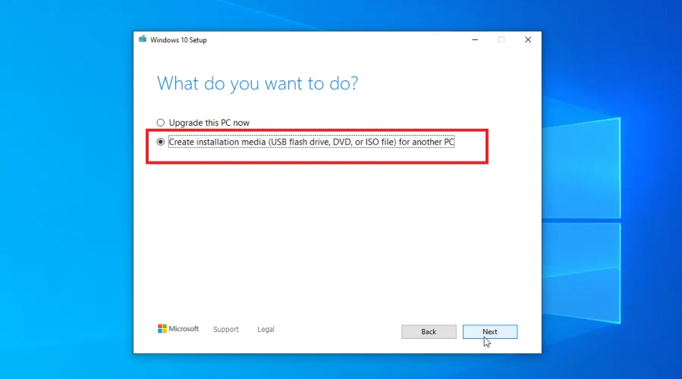Select the Create installation media radio button
The width and height of the screenshot is (682, 379).
160,142
